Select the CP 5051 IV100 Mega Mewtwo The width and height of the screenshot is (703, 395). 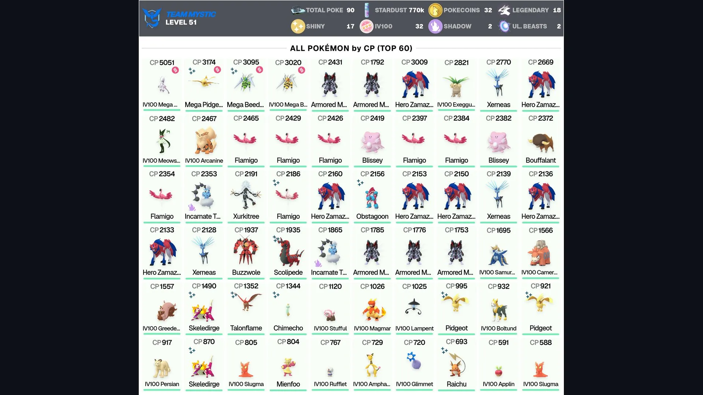[162, 84]
